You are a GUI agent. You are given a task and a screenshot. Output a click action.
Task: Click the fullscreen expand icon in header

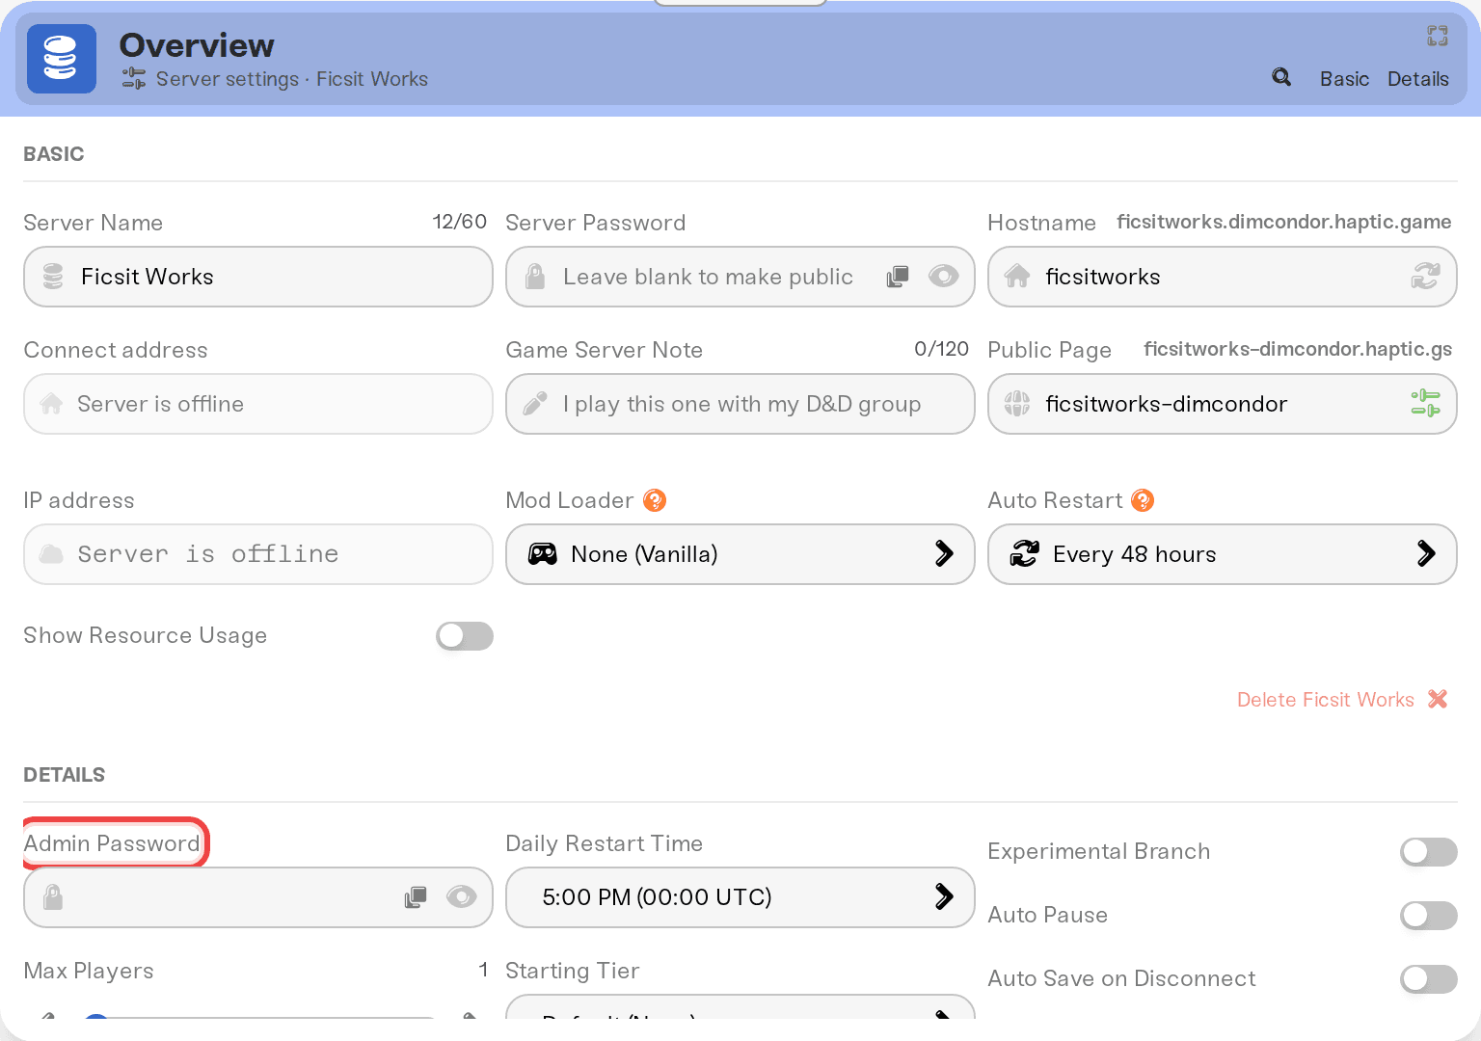(x=1438, y=36)
